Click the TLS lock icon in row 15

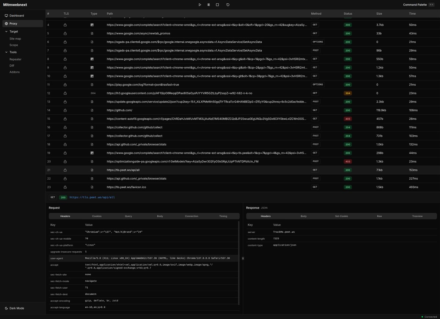click(x=65, y=119)
